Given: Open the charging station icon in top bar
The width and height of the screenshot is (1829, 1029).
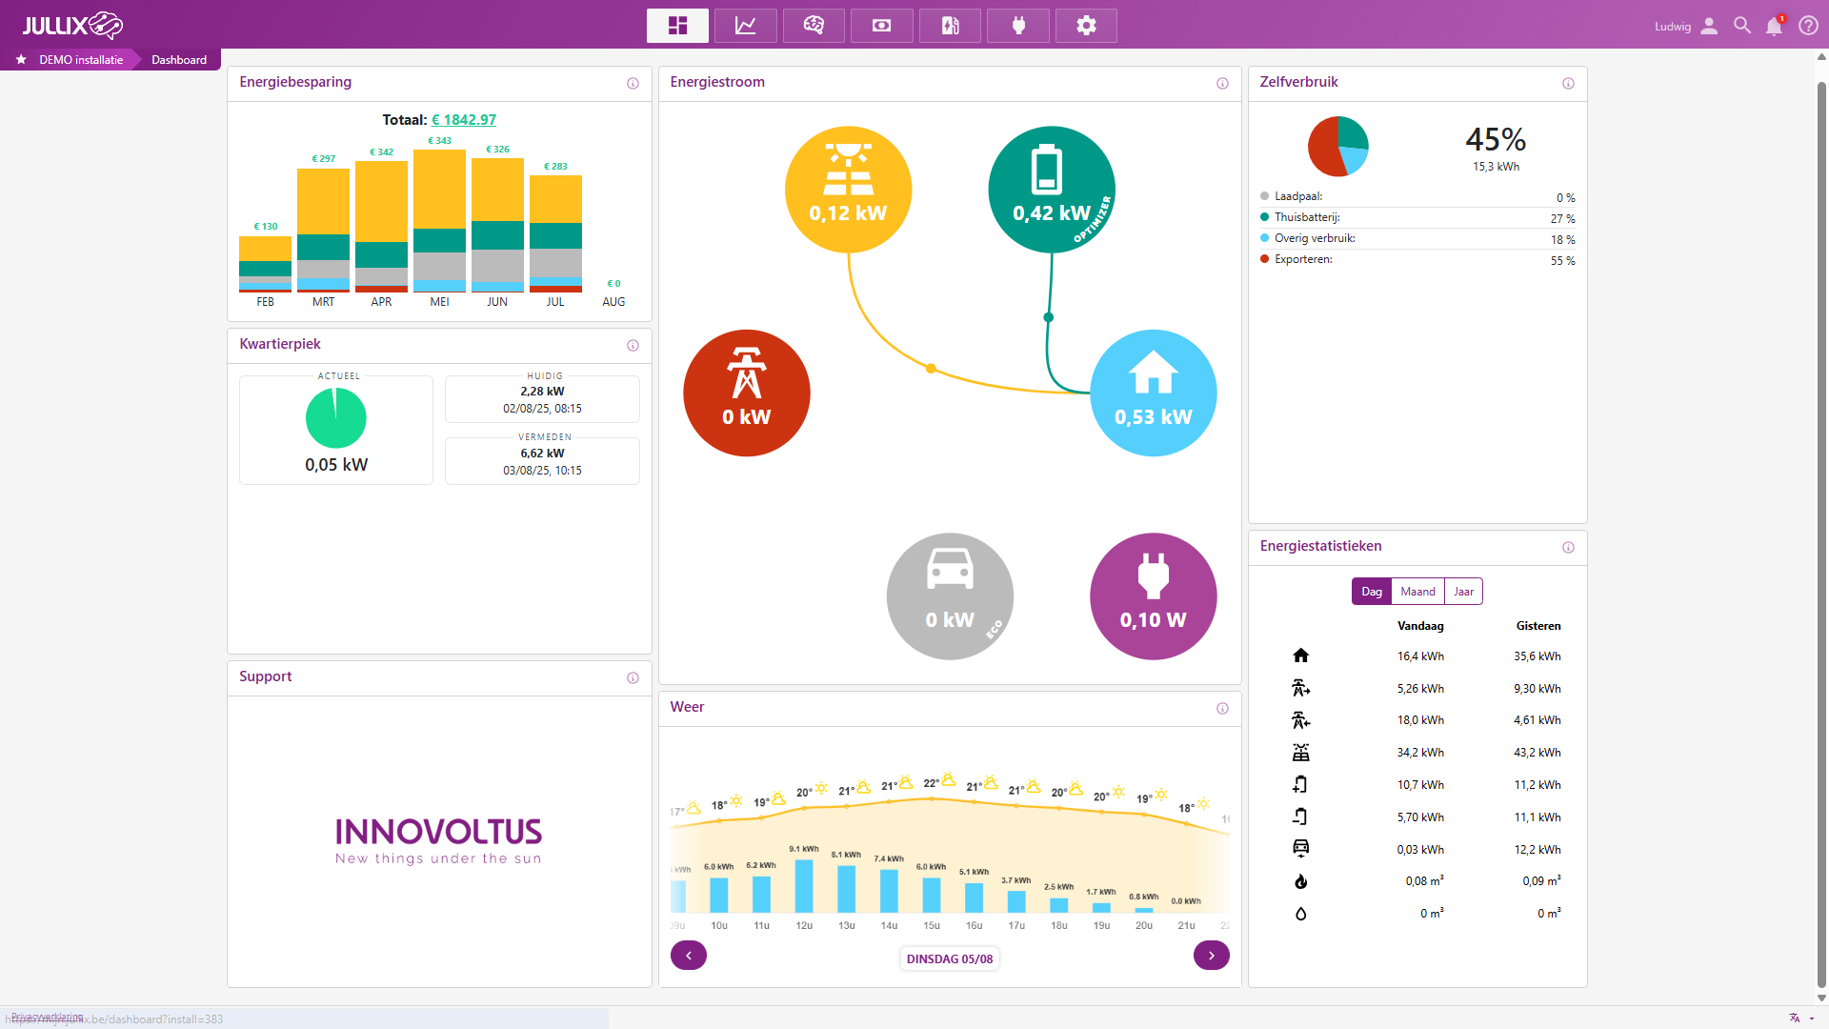Looking at the screenshot, I should (x=950, y=26).
